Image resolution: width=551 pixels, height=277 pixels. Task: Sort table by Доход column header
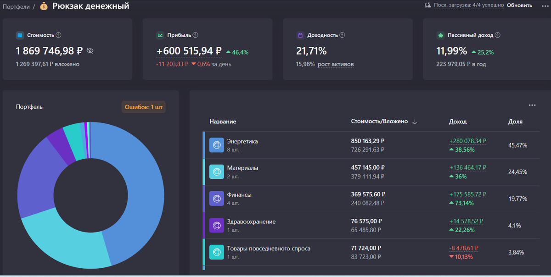457,122
